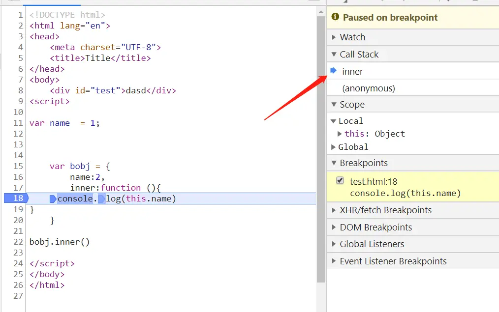499x312 pixels.
Task: Select the (anonymous) call stack frame
Action: (413, 88)
